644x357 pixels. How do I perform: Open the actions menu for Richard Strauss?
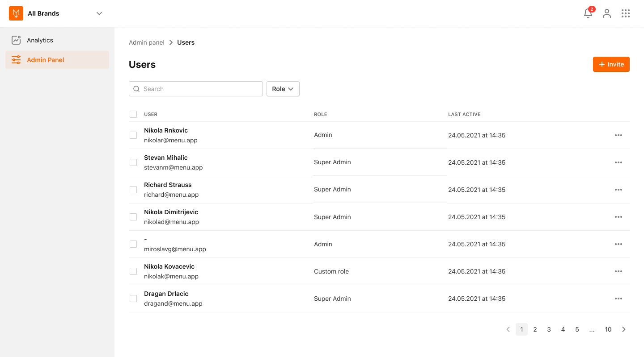(x=619, y=189)
